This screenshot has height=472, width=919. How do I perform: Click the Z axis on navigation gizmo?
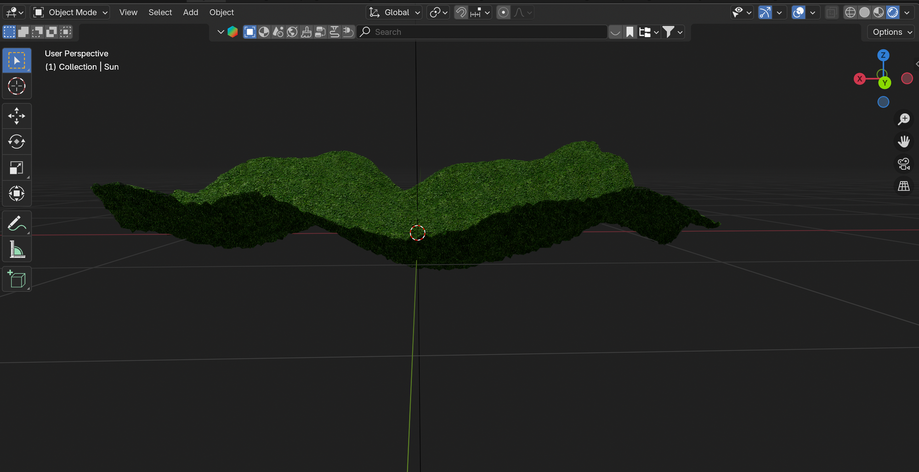[x=883, y=55]
